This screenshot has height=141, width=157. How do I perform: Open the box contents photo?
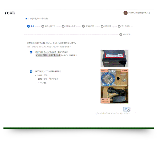point(114,86)
